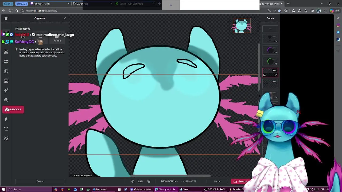The height and width of the screenshot is (192, 342).
Task: Switch to the Dashboard tab
Action: [x=21, y=4]
